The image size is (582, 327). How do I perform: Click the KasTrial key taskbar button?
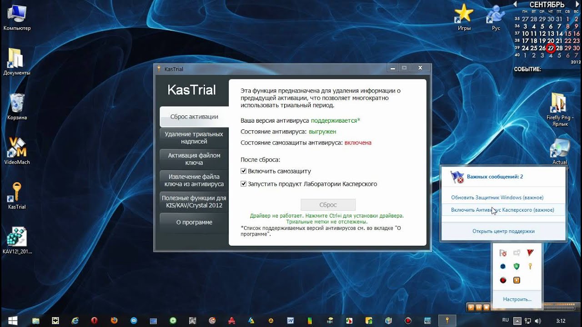point(447,321)
